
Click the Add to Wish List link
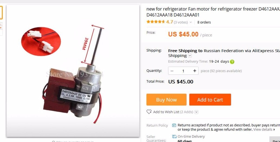(x=166, y=112)
